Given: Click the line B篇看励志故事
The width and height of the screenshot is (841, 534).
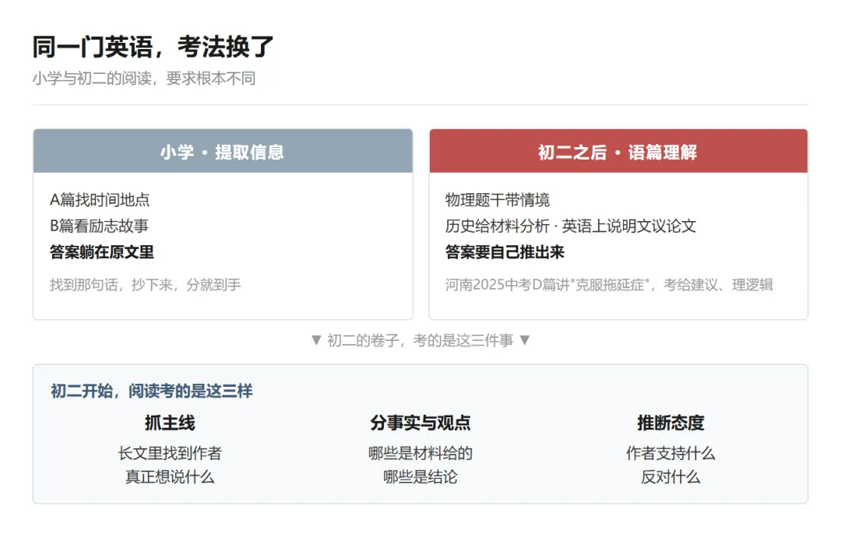Looking at the screenshot, I should 99,226.
